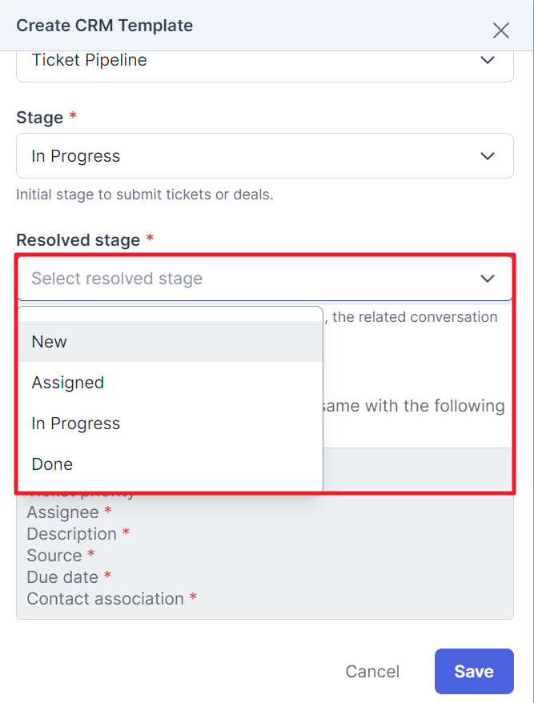Viewport: 534px width, 703px height.
Task: Click the Ticket Pipeline dropdown chevron
Action: click(488, 60)
